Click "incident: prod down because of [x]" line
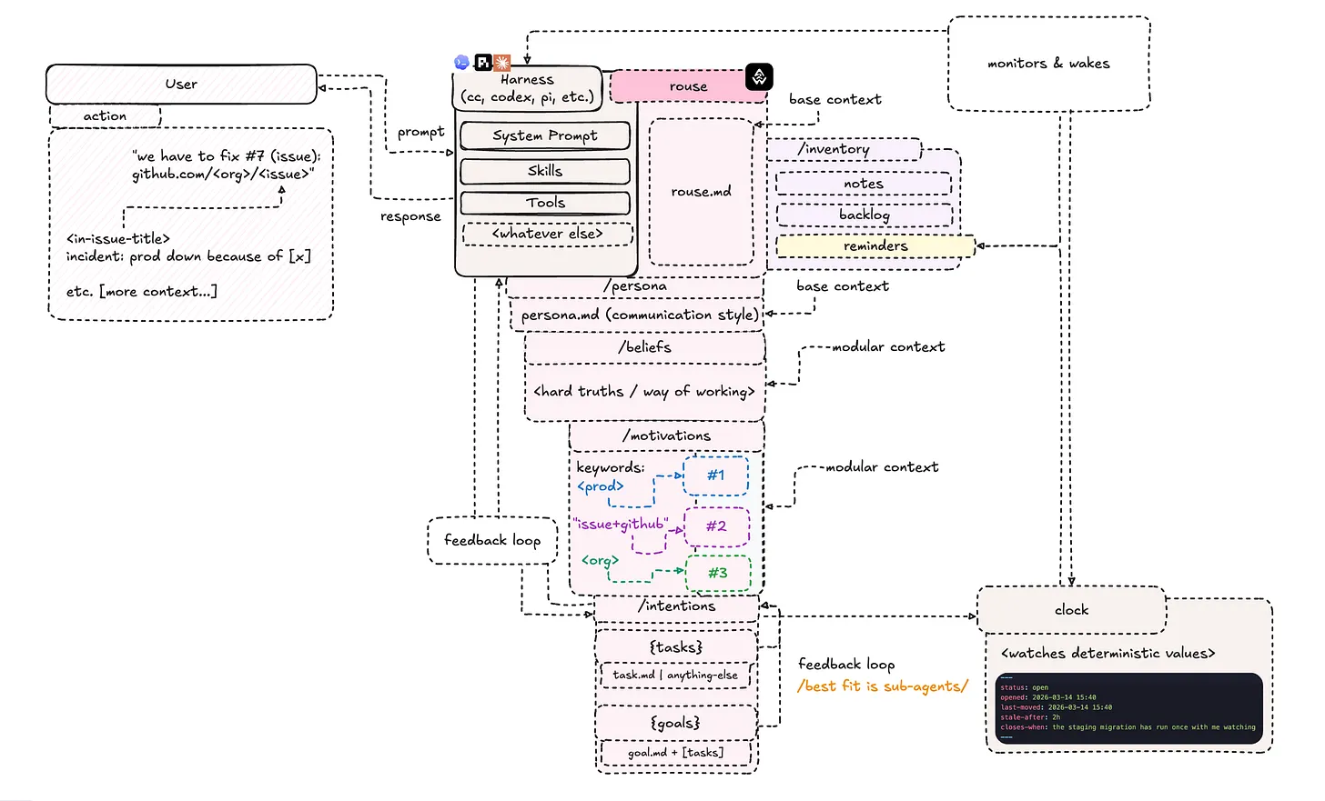 coord(188,256)
